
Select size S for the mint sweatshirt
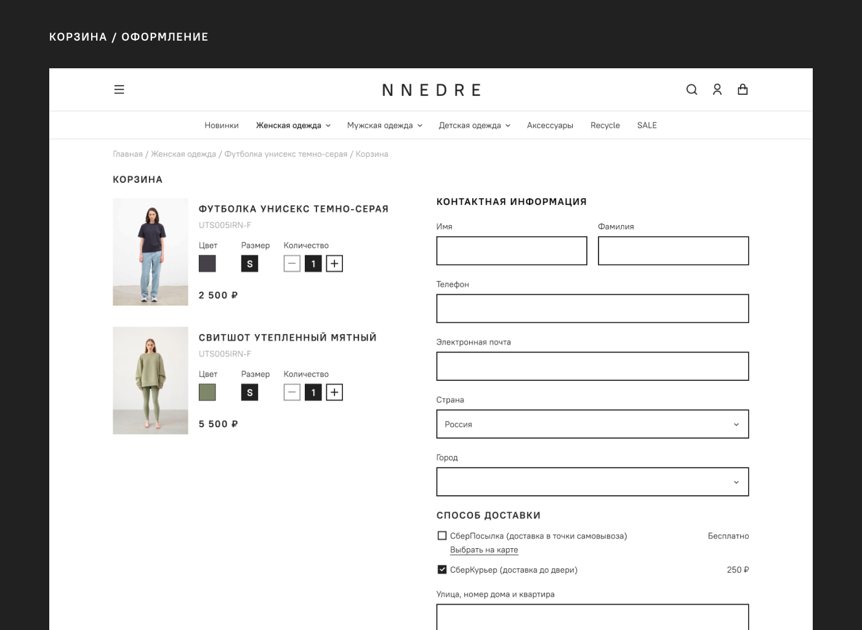[249, 393]
